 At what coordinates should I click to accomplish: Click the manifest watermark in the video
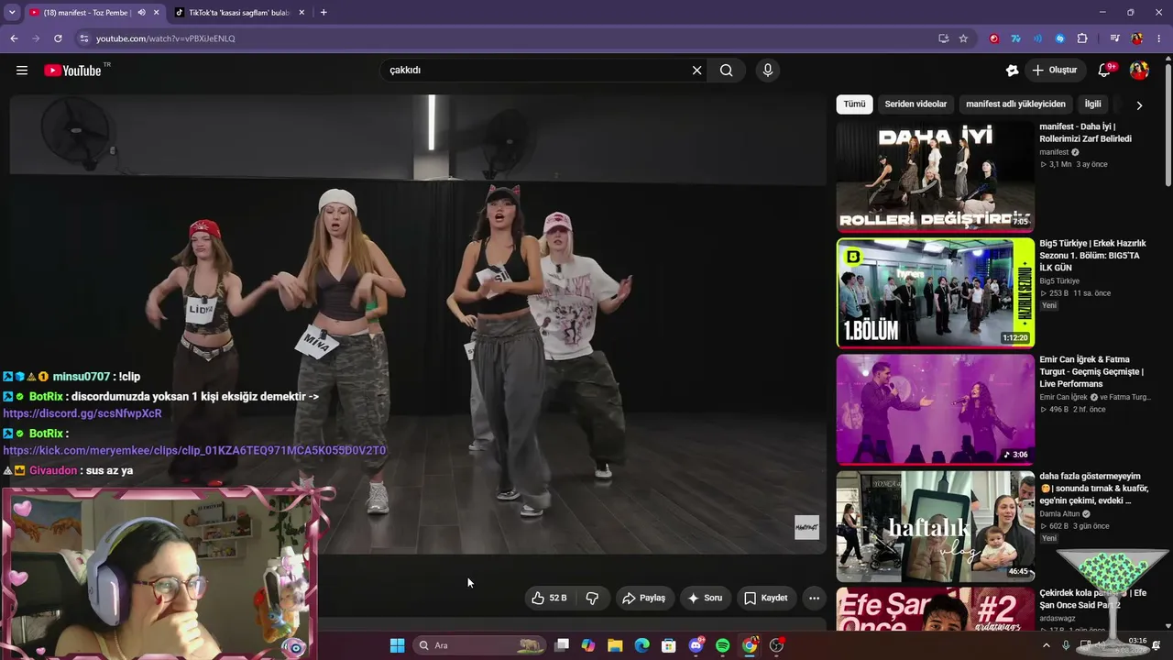(806, 527)
